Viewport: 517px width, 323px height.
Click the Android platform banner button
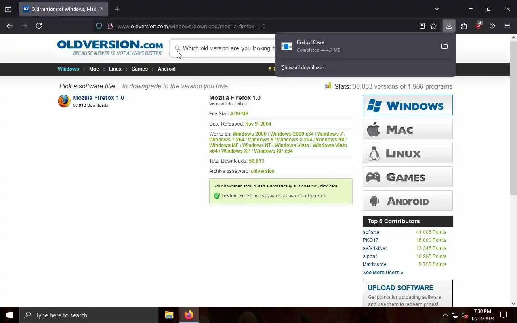(408, 201)
